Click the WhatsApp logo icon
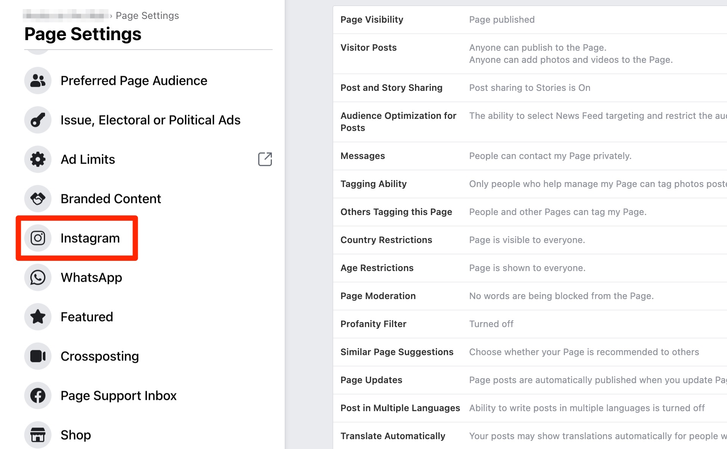The image size is (727, 449). [38, 278]
